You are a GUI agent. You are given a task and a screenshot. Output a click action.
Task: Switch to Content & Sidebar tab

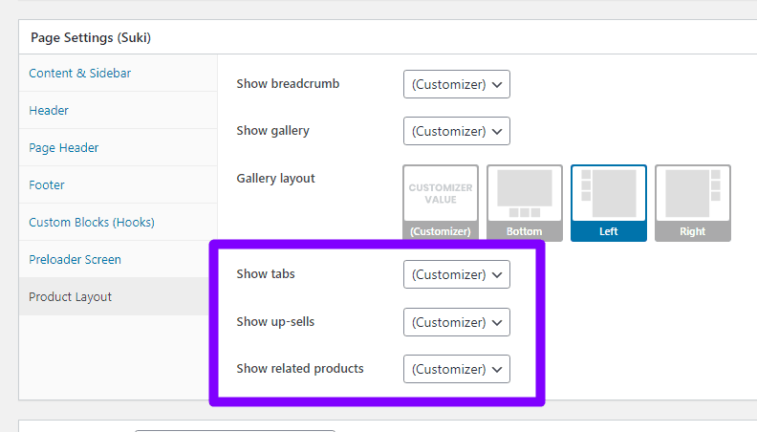[x=79, y=74]
